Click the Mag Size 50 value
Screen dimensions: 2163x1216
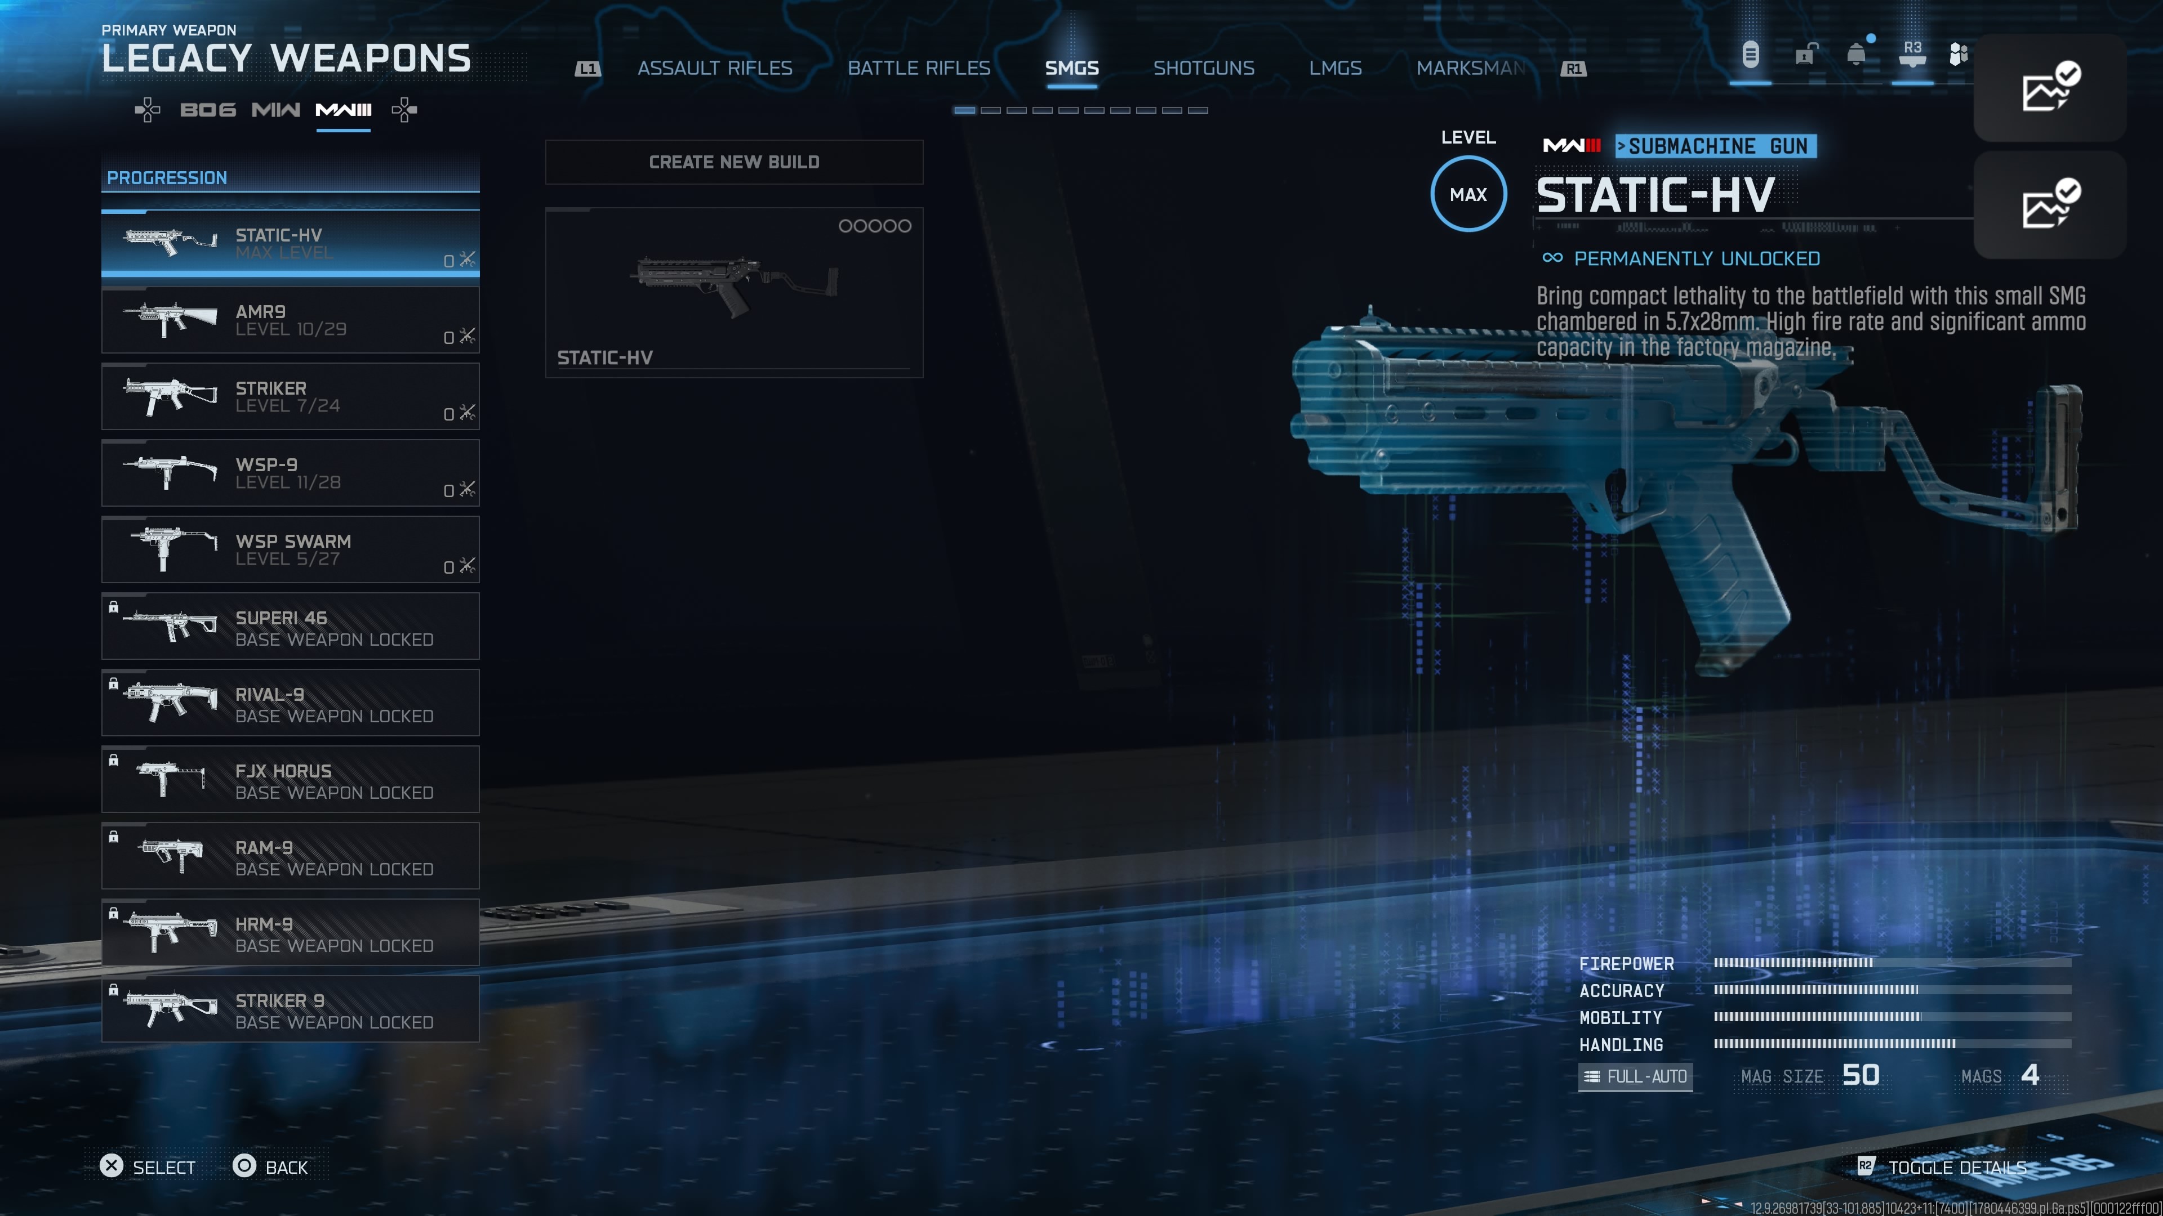click(1861, 1075)
